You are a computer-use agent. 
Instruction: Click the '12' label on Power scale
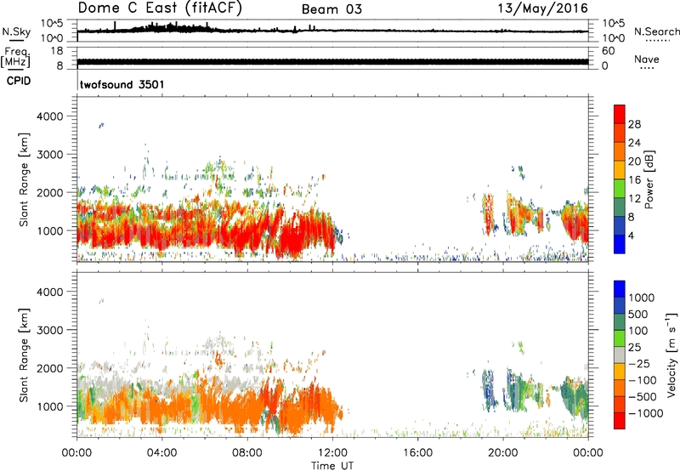point(634,199)
